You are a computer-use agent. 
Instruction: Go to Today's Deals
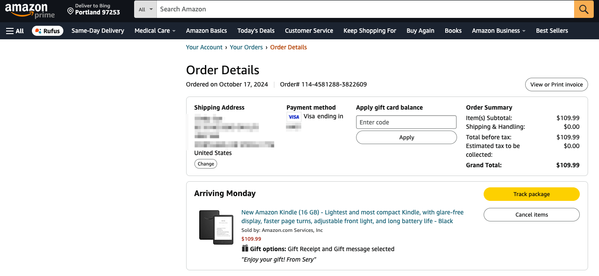256,31
